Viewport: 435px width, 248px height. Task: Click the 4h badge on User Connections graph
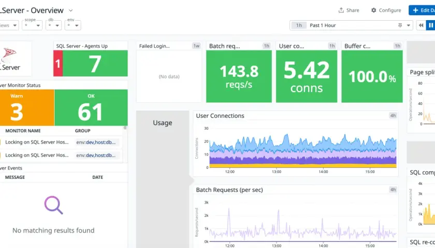393,115
